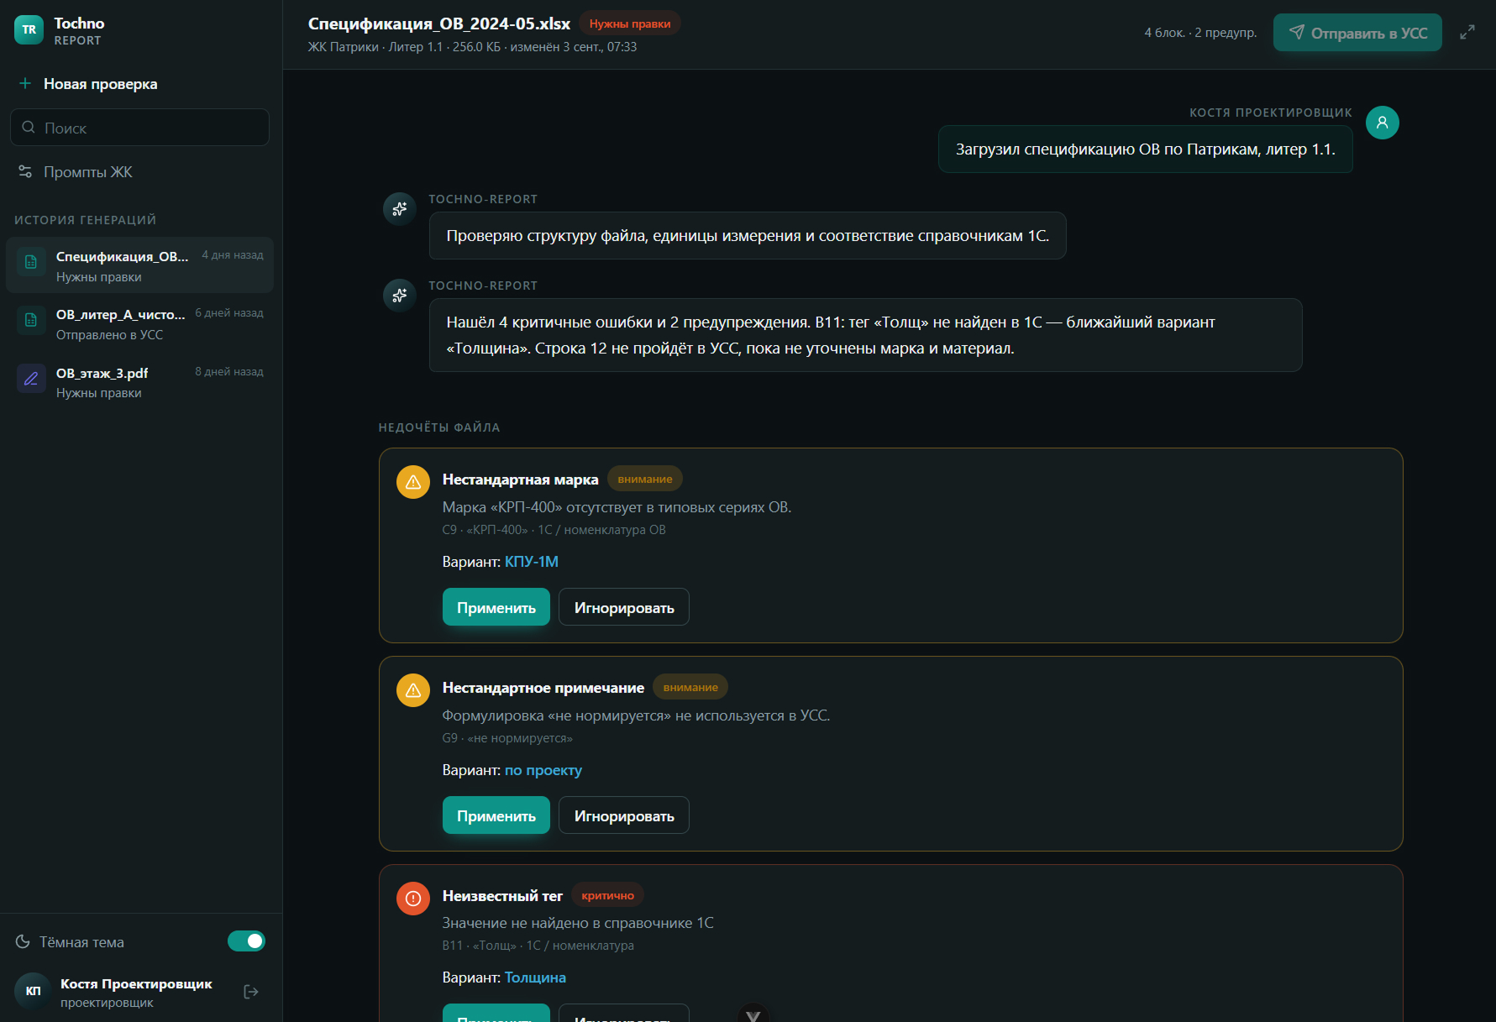The height and width of the screenshot is (1022, 1496).
Task: Click the moon icon beside Тёмная тема
Action: tap(23, 941)
